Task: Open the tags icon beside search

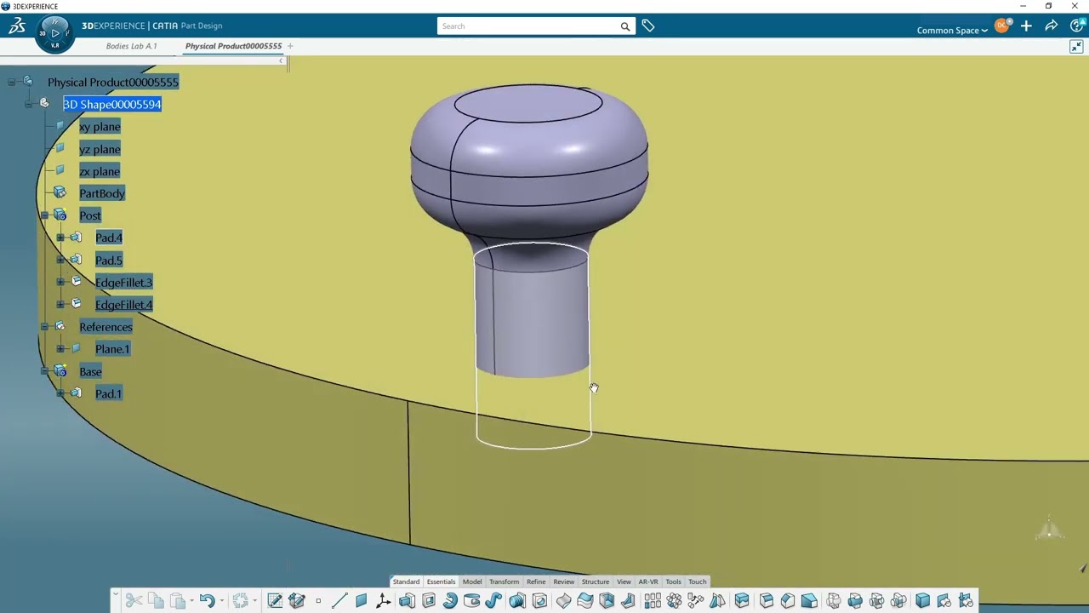Action: 648,26
